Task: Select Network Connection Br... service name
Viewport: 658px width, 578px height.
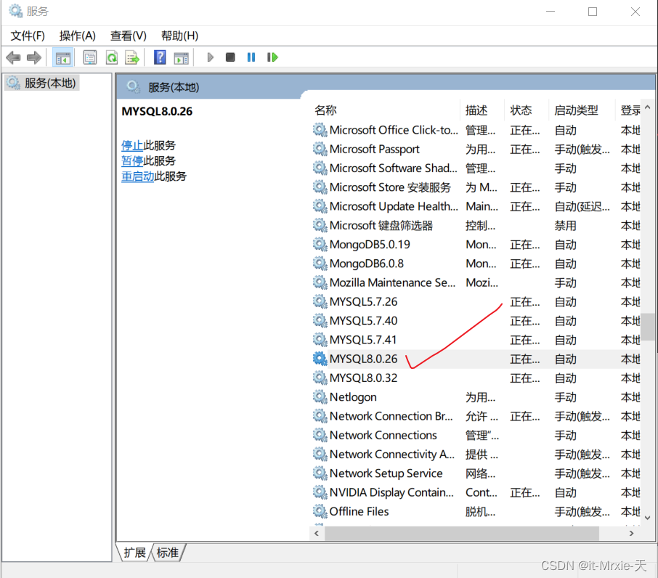Action: coord(391,416)
